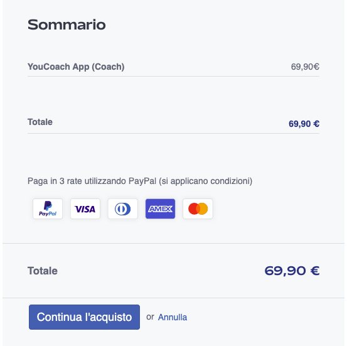Screen dimensions: 347x346
Task: Click the 69,90€ item price
Action: click(x=305, y=67)
